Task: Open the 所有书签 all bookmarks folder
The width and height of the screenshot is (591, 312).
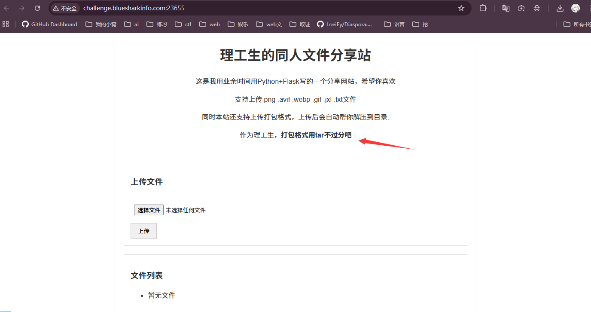Action: 578,24
